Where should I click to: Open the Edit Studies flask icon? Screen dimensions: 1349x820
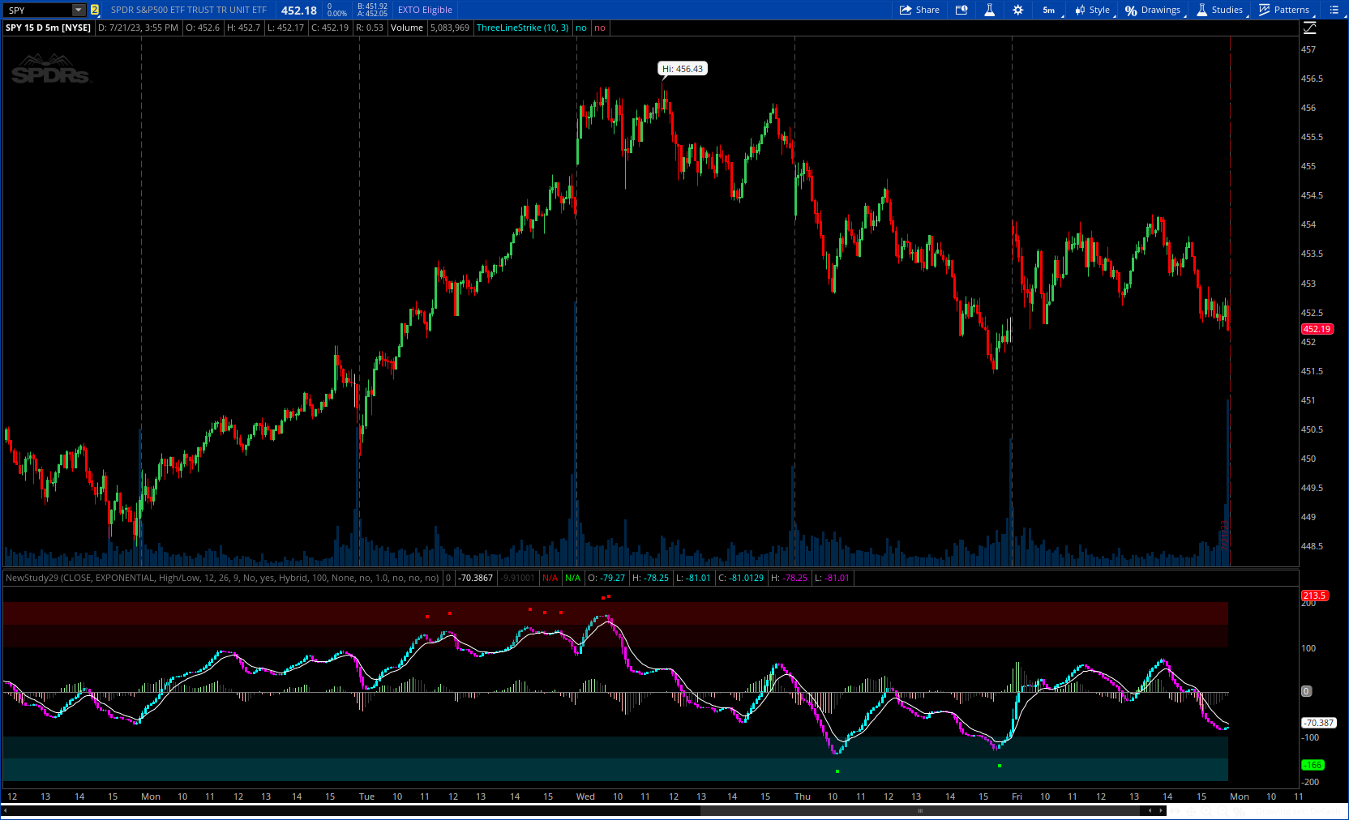click(990, 10)
